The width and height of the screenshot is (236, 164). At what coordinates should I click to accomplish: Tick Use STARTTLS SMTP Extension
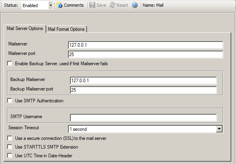click(10, 147)
